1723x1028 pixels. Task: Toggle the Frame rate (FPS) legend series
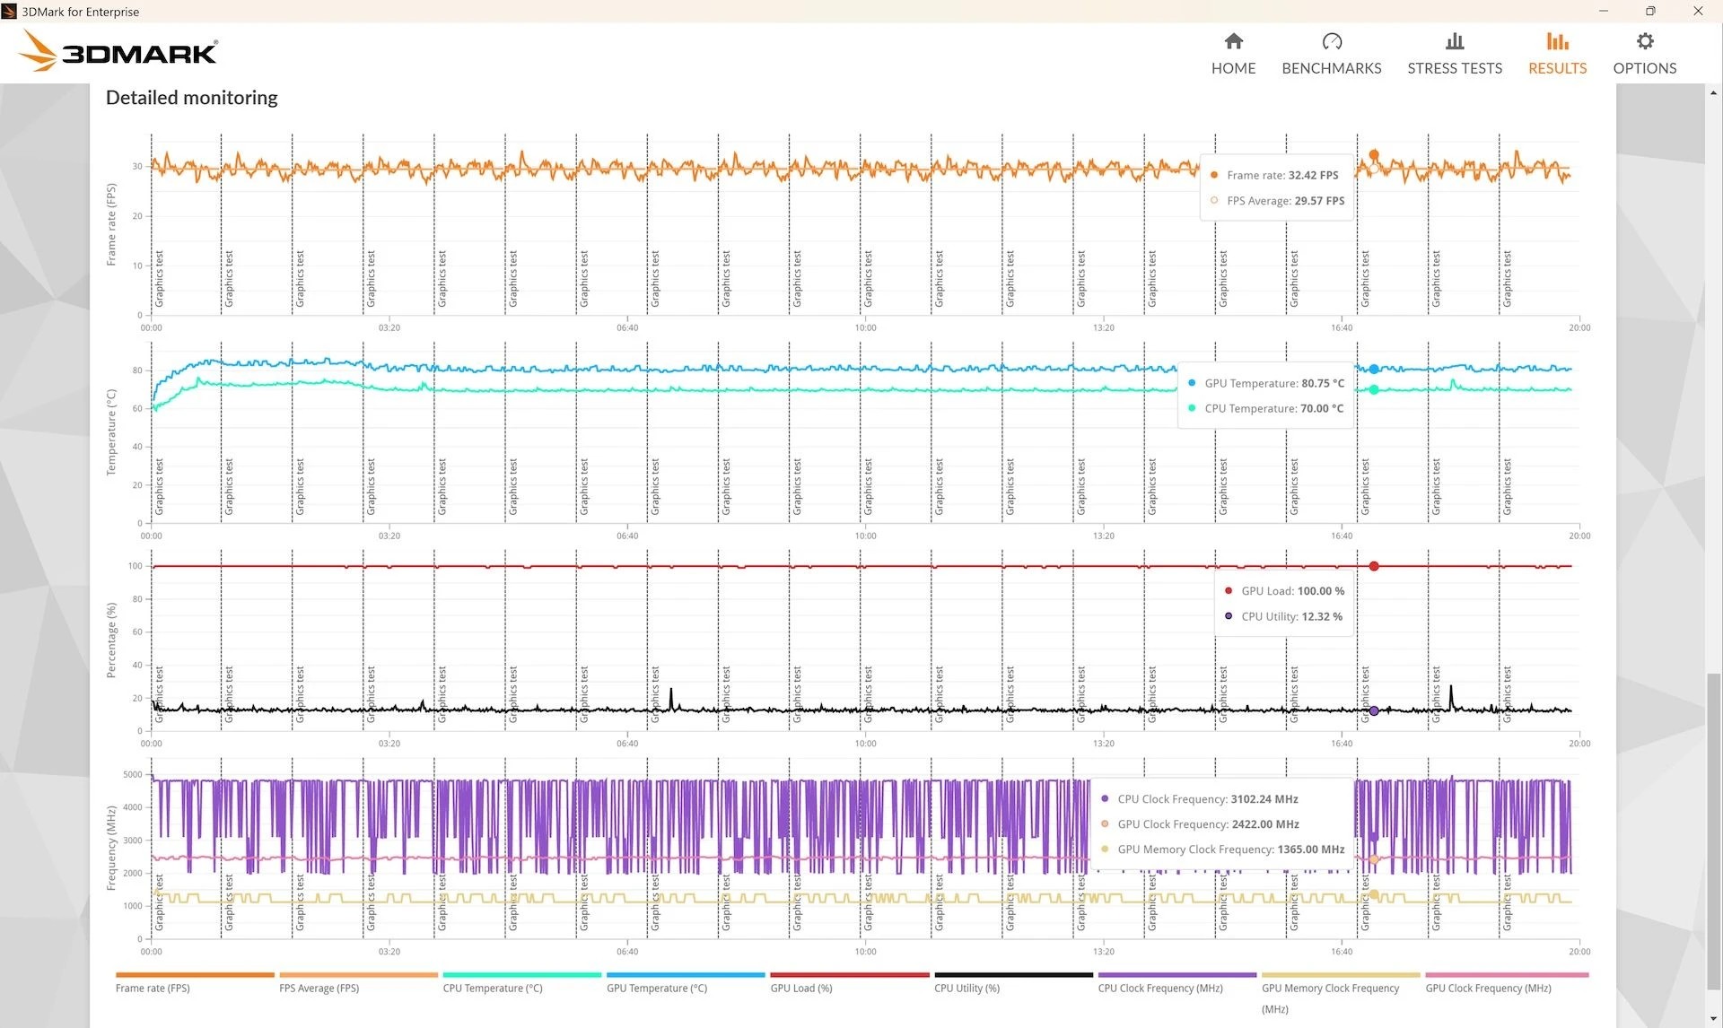153,988
